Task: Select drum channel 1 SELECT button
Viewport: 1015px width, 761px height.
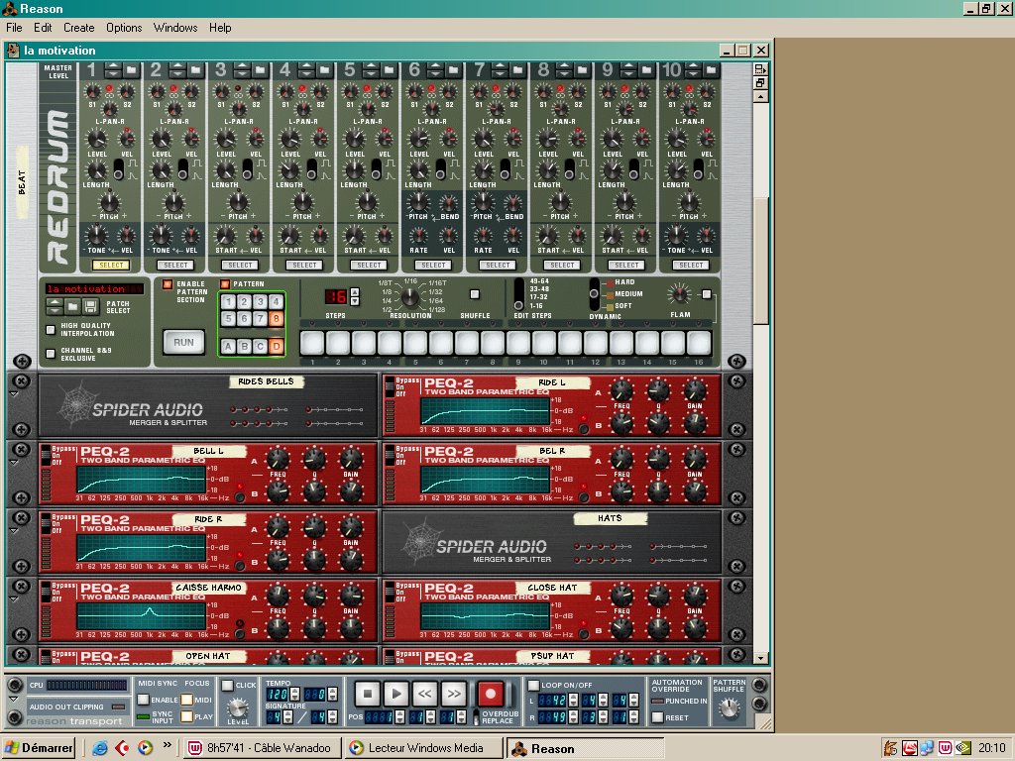Action: click(111, 265)
